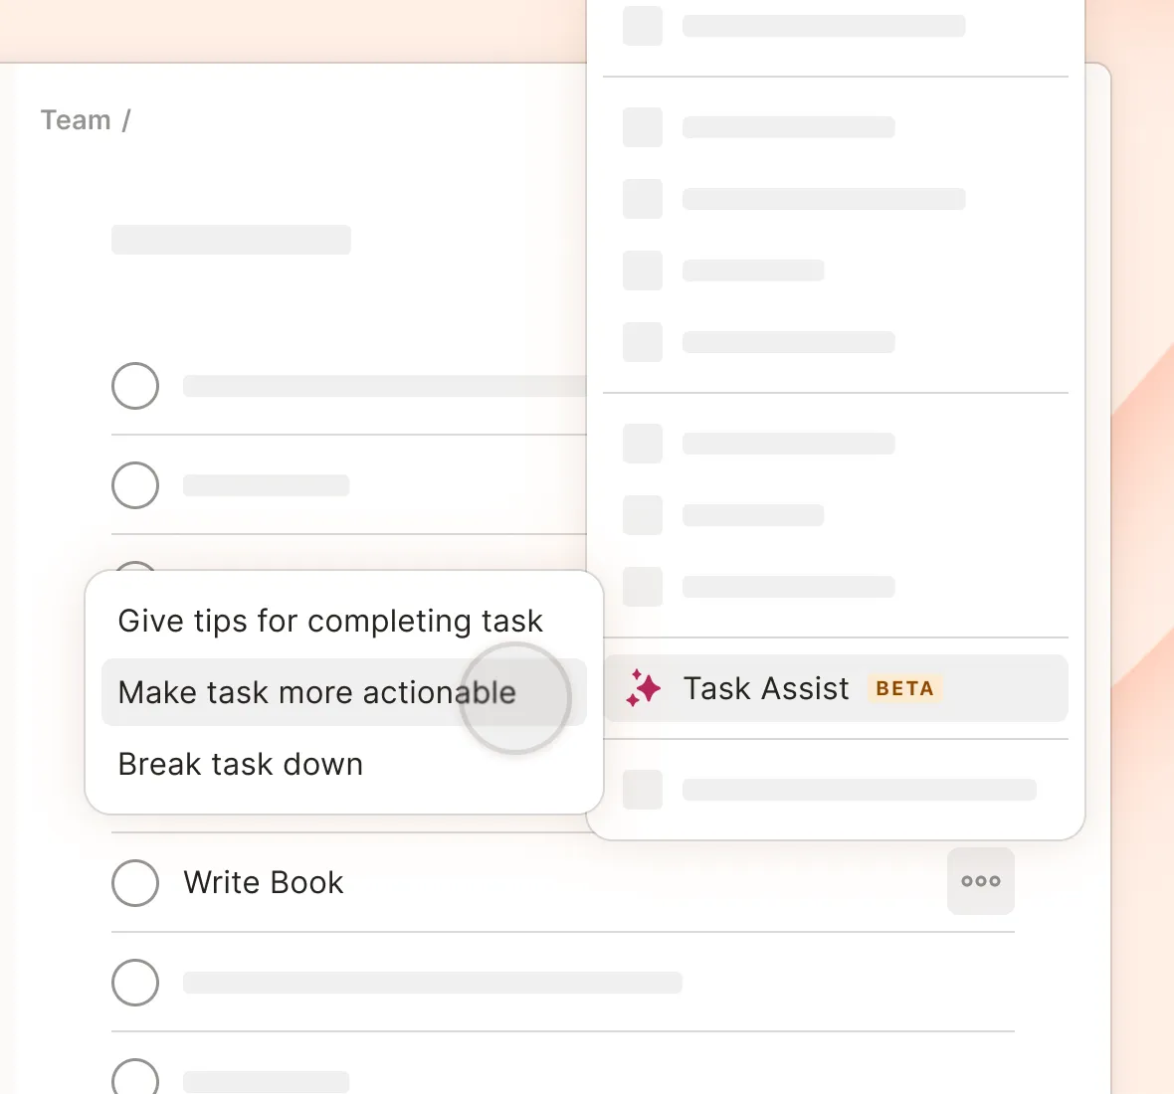The height and width of the screenshot is (1094, 1174).
Task: Click the highlighted Make task more actionable bar
Action: click(x=343, y=692)
